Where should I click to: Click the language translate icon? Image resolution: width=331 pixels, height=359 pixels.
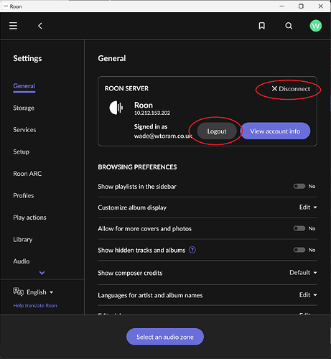[18, 292]
